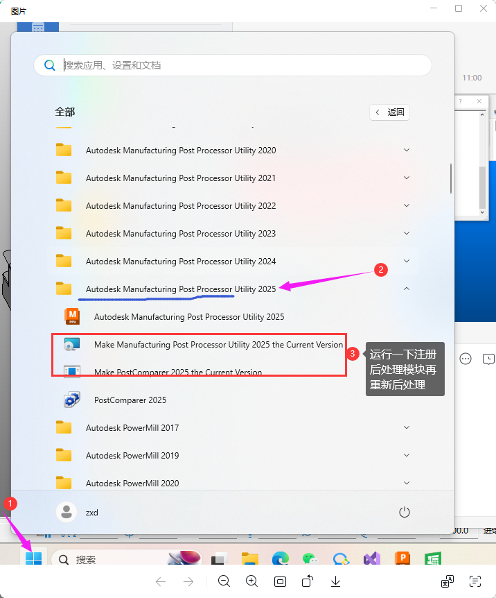Screen dimensions: 496x598
Task: Open the Autodesk PowerMill 2019 folder
Action: pos(232,455)
